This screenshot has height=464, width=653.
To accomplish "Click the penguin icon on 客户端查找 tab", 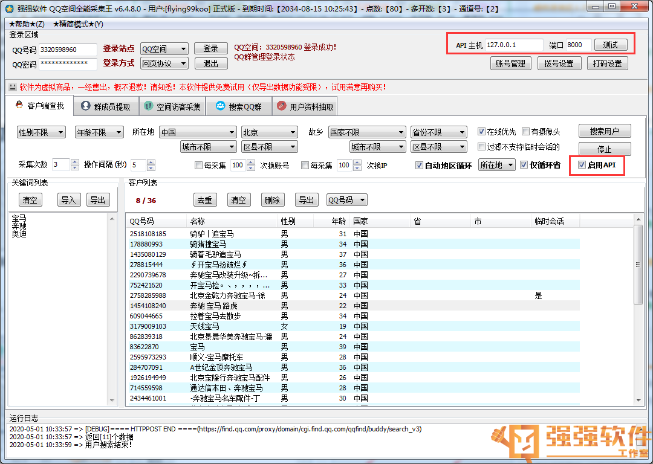I will (x=19, y=105).
